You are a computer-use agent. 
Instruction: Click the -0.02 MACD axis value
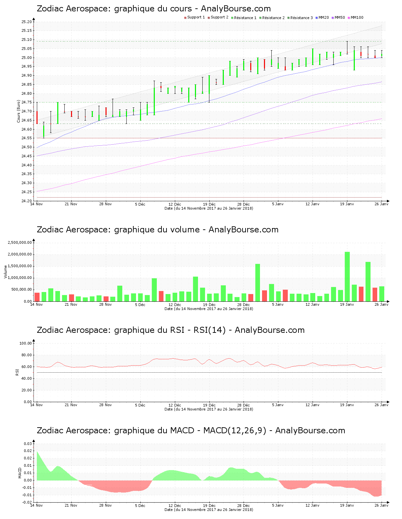27,502
